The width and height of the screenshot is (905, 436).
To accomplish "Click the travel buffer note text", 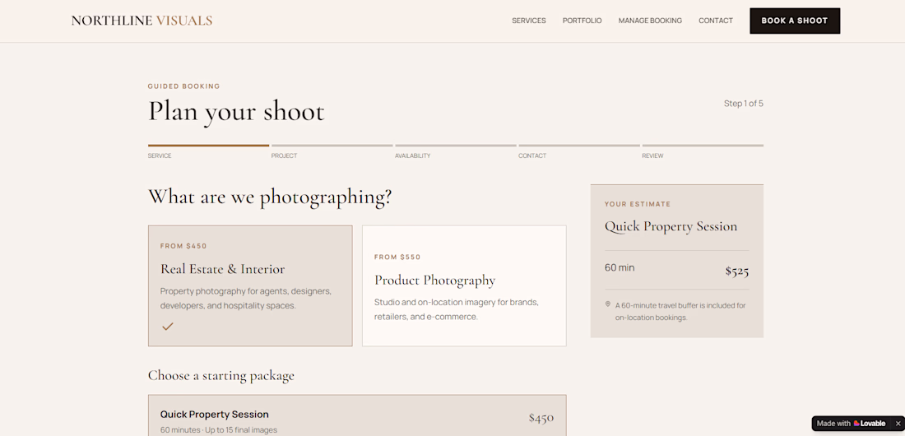I will pyautogui.click(x=680, y=311).
